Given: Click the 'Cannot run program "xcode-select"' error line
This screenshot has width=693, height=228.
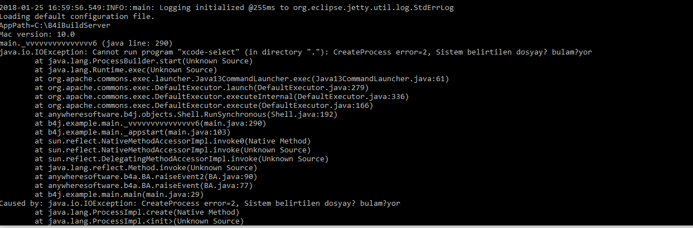Looking at the screenshot, I should (x=295, y=52).
